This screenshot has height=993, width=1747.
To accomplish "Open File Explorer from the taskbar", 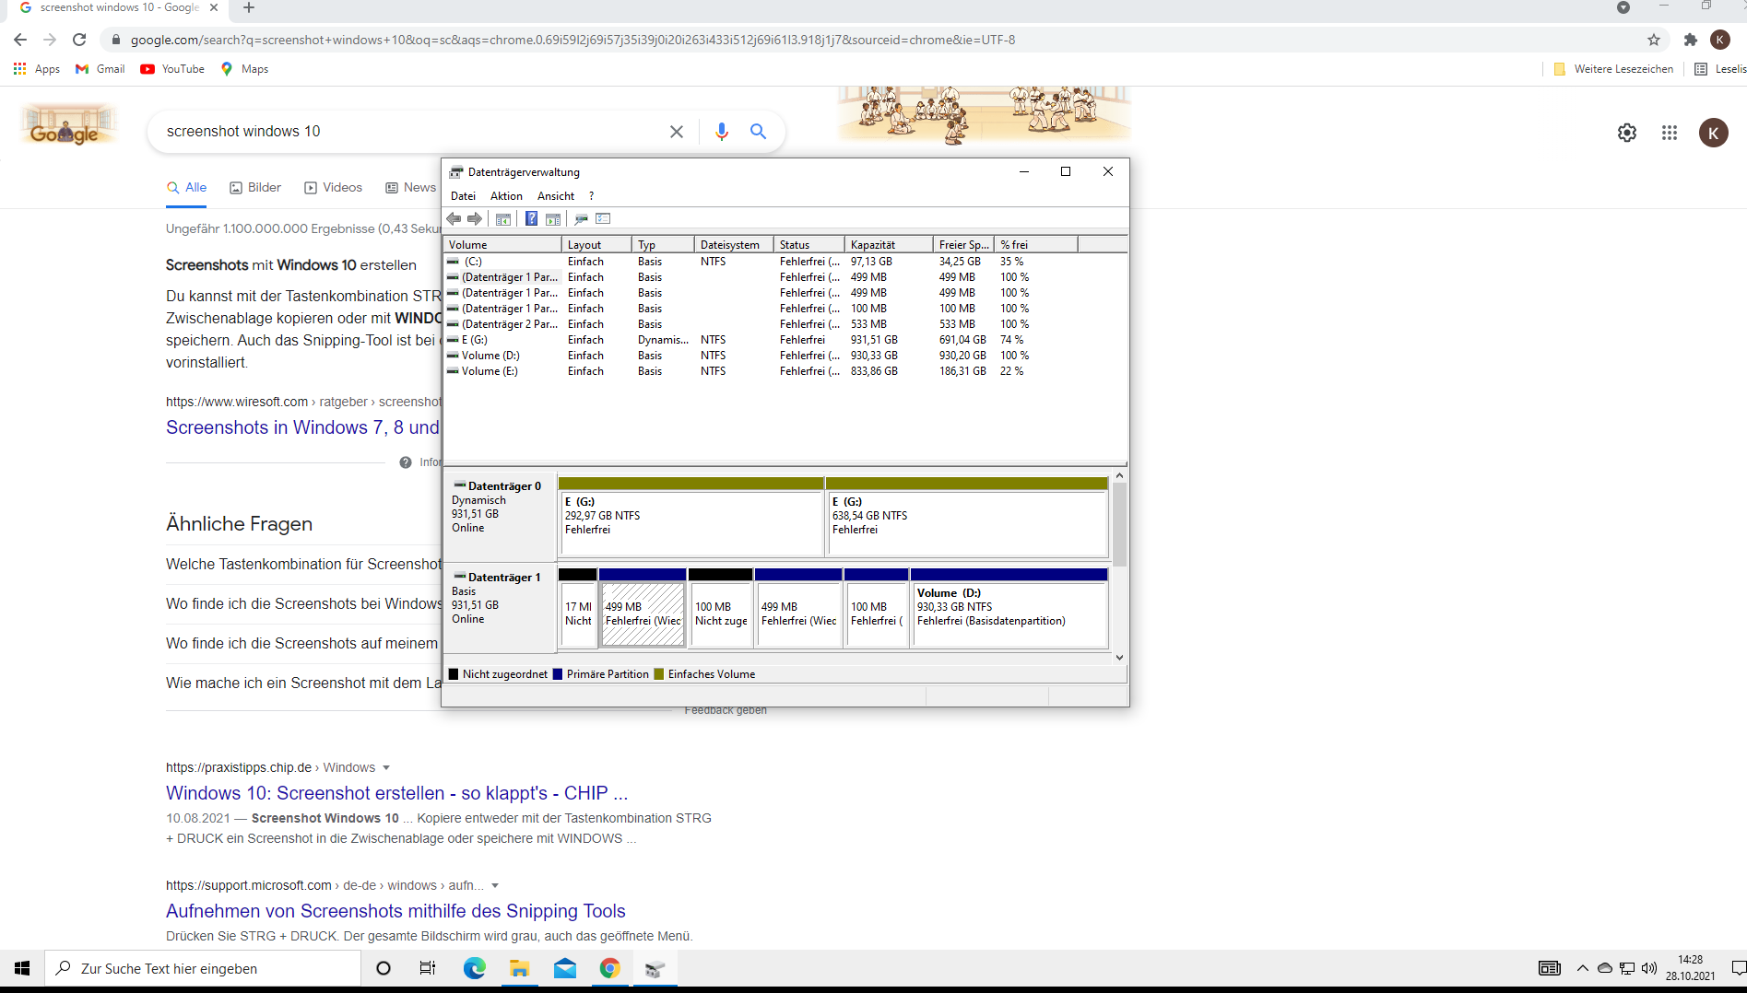I will coord(520,968).
